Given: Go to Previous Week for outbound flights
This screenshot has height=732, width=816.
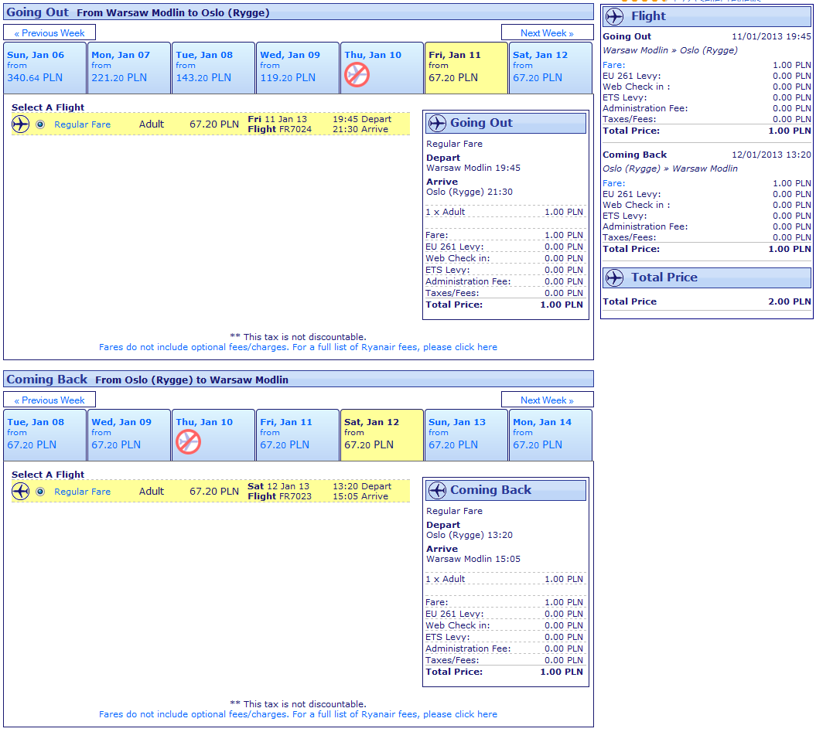Looking at the screenshot, I should (50, 33).
